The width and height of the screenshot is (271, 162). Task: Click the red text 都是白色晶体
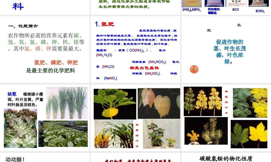click(144, 68)
